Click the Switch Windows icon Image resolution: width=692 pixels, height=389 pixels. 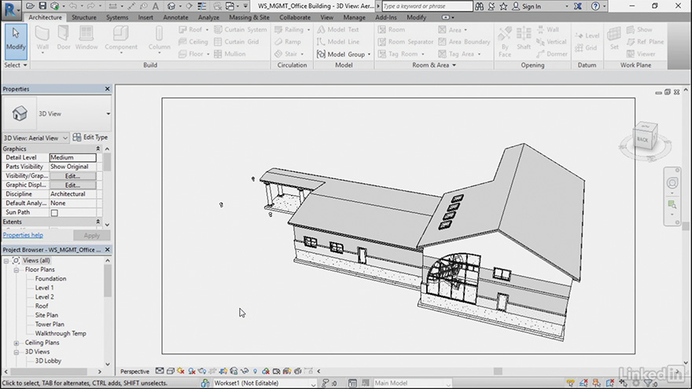click(230, 6)
